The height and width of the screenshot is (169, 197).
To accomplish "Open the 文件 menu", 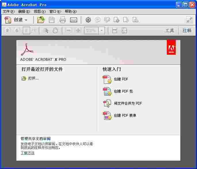I will pos(8,12).
